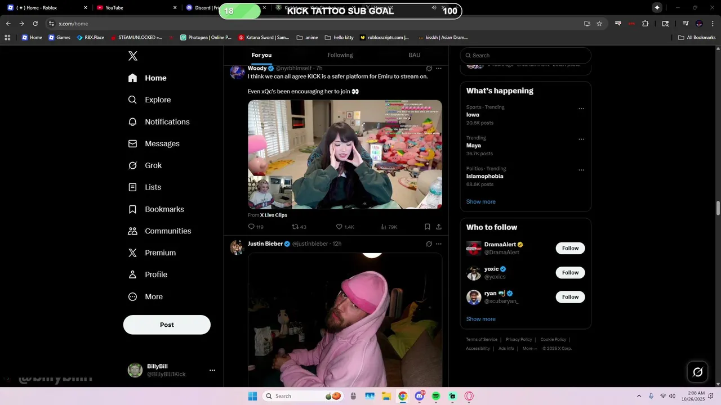The image size is (721, 405).
Task: Open Notifications from sidebar
Action: [159, 121]
